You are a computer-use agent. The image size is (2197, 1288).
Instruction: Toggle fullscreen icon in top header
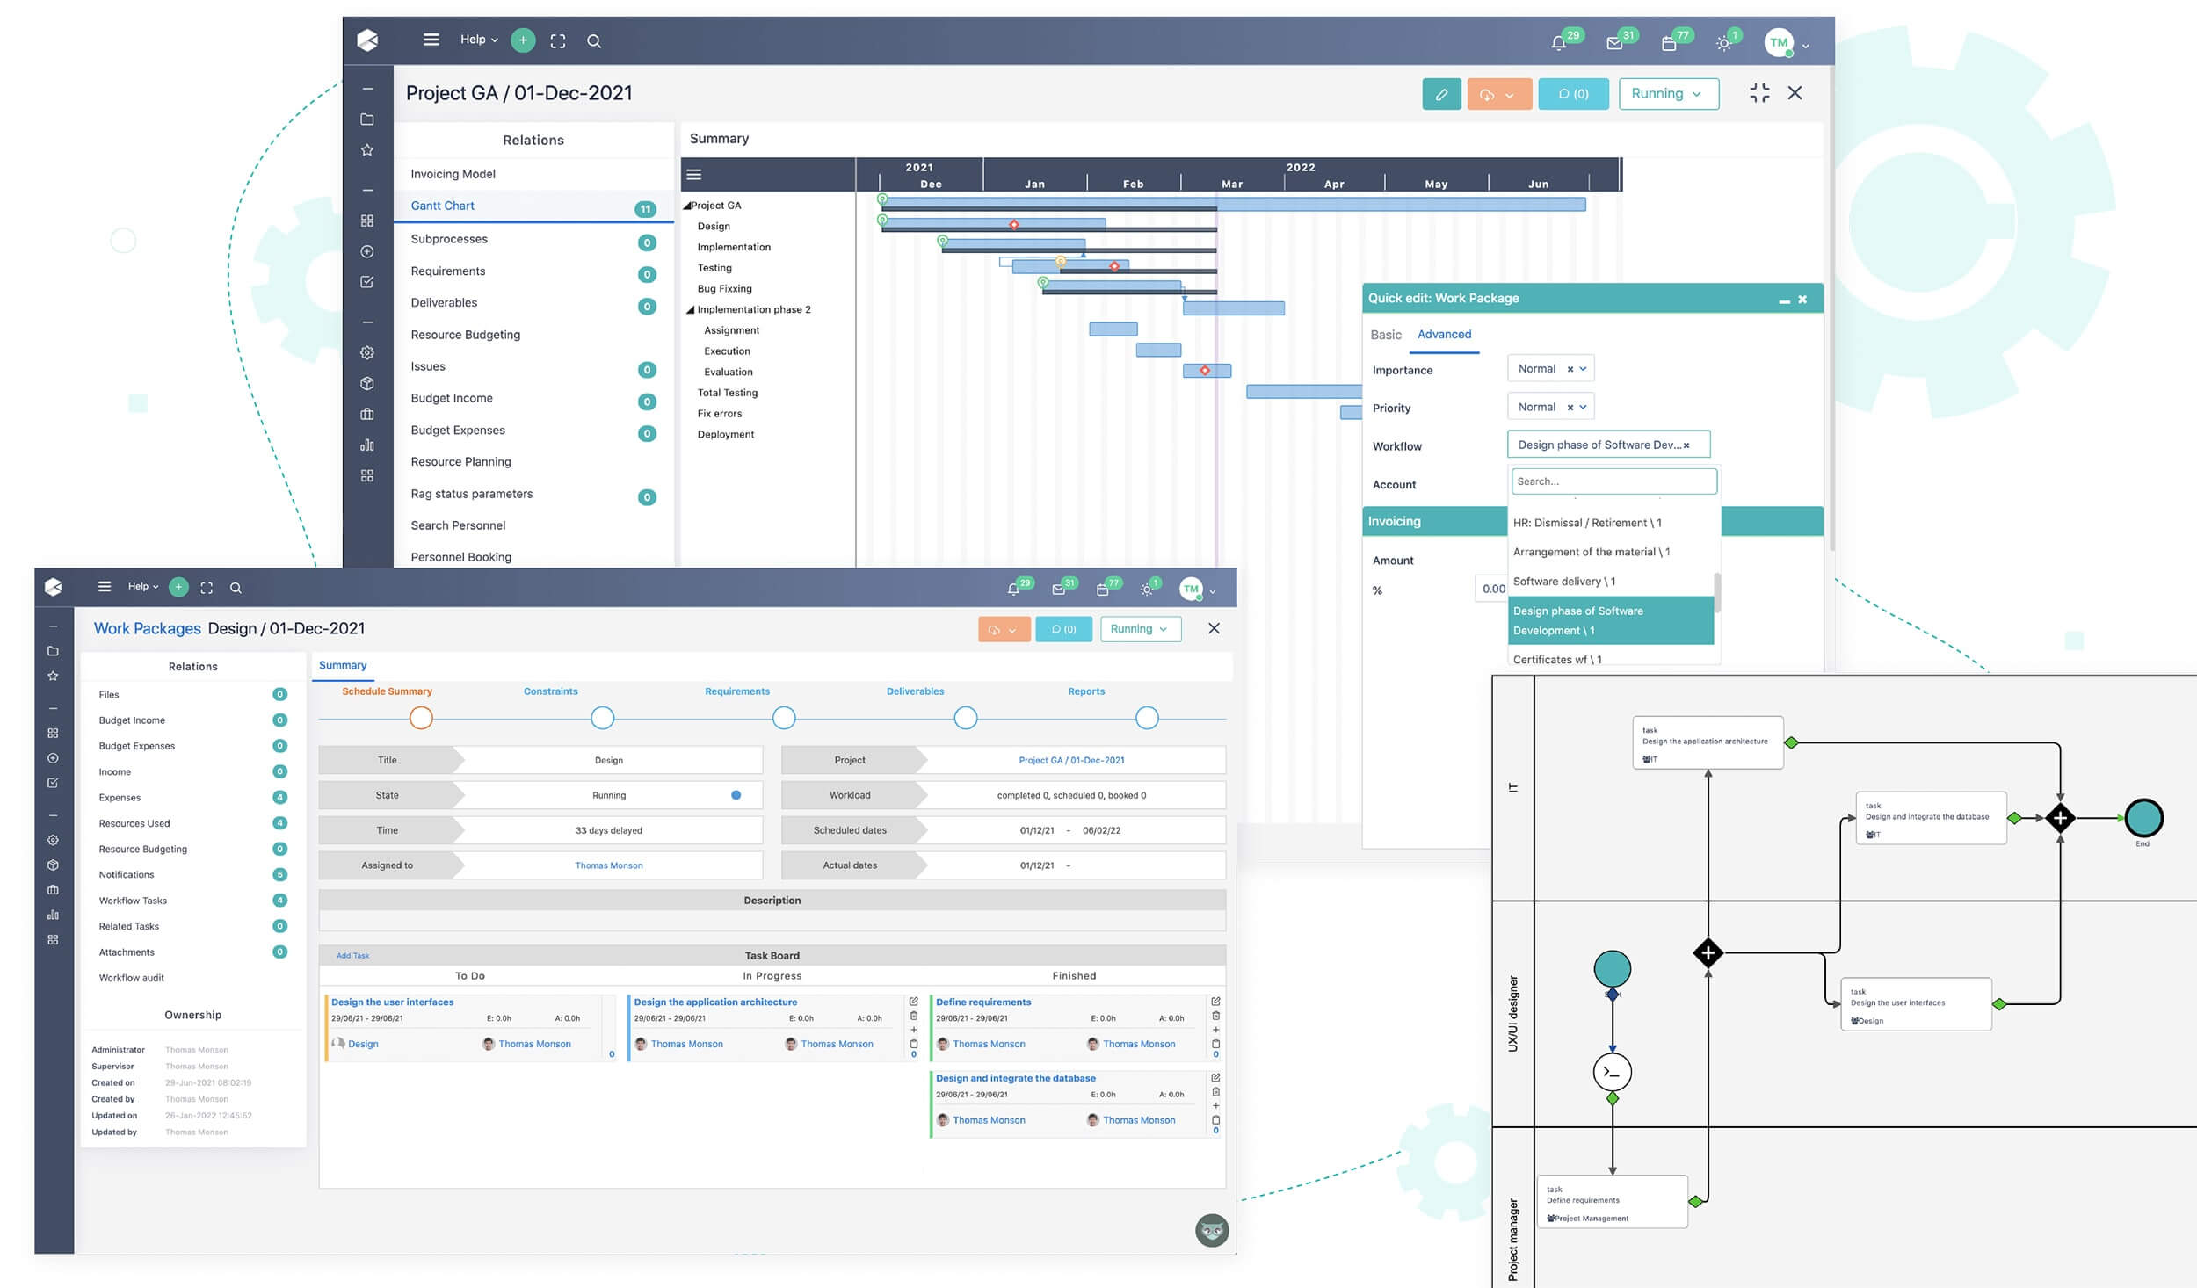click(x=558, y=41)
